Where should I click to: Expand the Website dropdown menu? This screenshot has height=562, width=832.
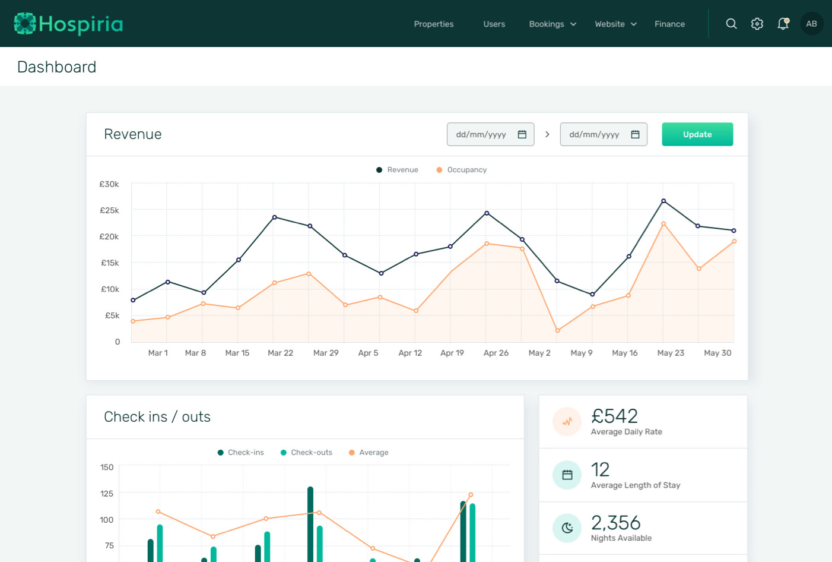tap(616, 24)
